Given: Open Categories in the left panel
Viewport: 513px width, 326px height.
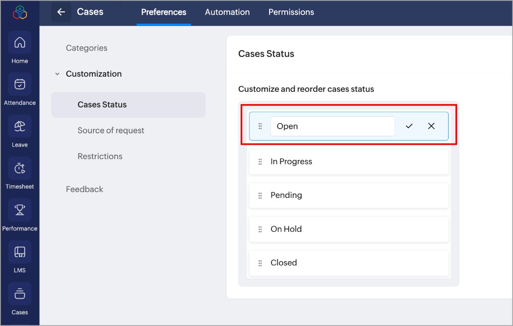Looking at the screenshot, I should coord(87,48).
